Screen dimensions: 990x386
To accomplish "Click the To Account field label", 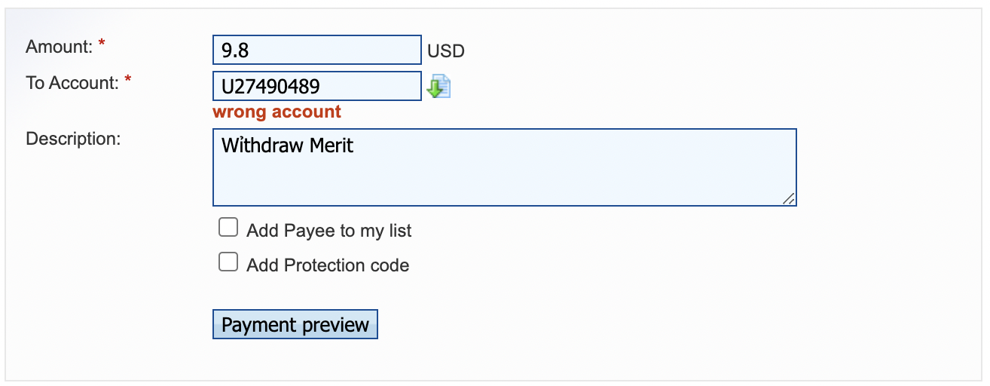I will click(x=72, y=83).
